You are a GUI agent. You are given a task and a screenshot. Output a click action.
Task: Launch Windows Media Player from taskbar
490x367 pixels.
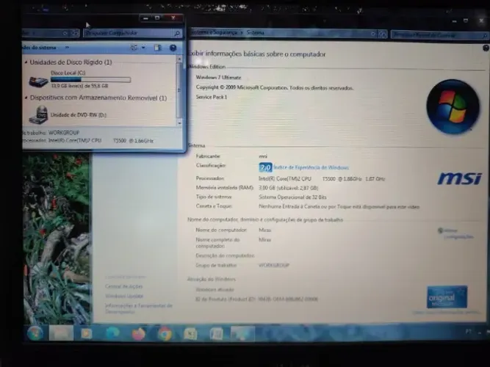87,333
